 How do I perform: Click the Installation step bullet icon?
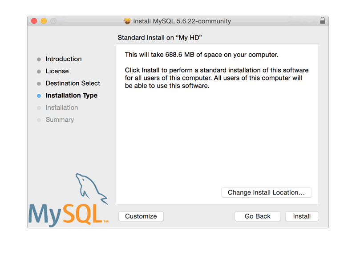tap(39, 108)
